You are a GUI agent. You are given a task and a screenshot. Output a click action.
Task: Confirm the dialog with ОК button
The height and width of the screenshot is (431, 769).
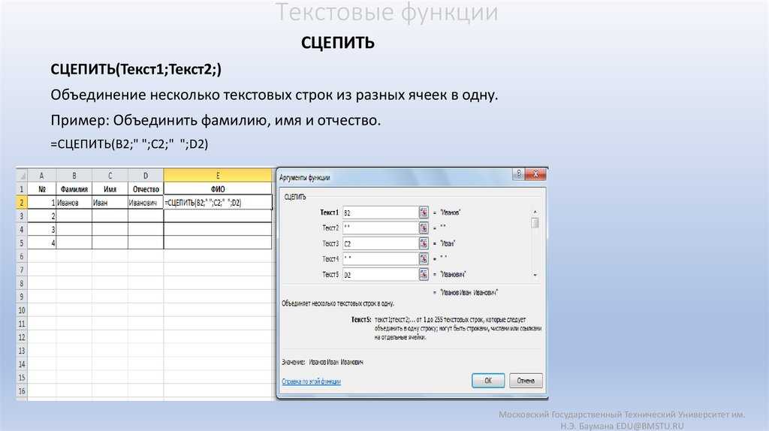point(488,381)
